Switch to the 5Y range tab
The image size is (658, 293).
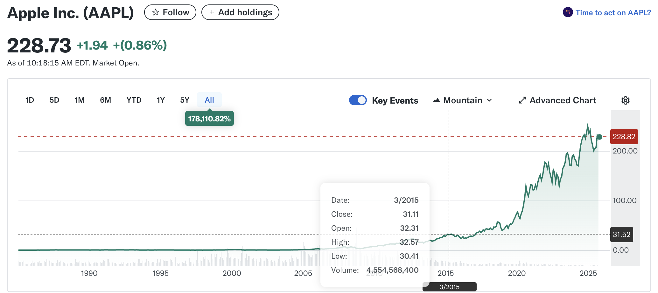point(185,100)
